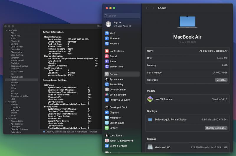Go back using the About back arrow
The width and height of the screenshot is (236, 156).
(x=147, y=8)
